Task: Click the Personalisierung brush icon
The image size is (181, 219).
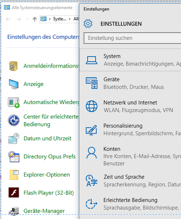Action: pyautogui.click(x=91, y=130)
